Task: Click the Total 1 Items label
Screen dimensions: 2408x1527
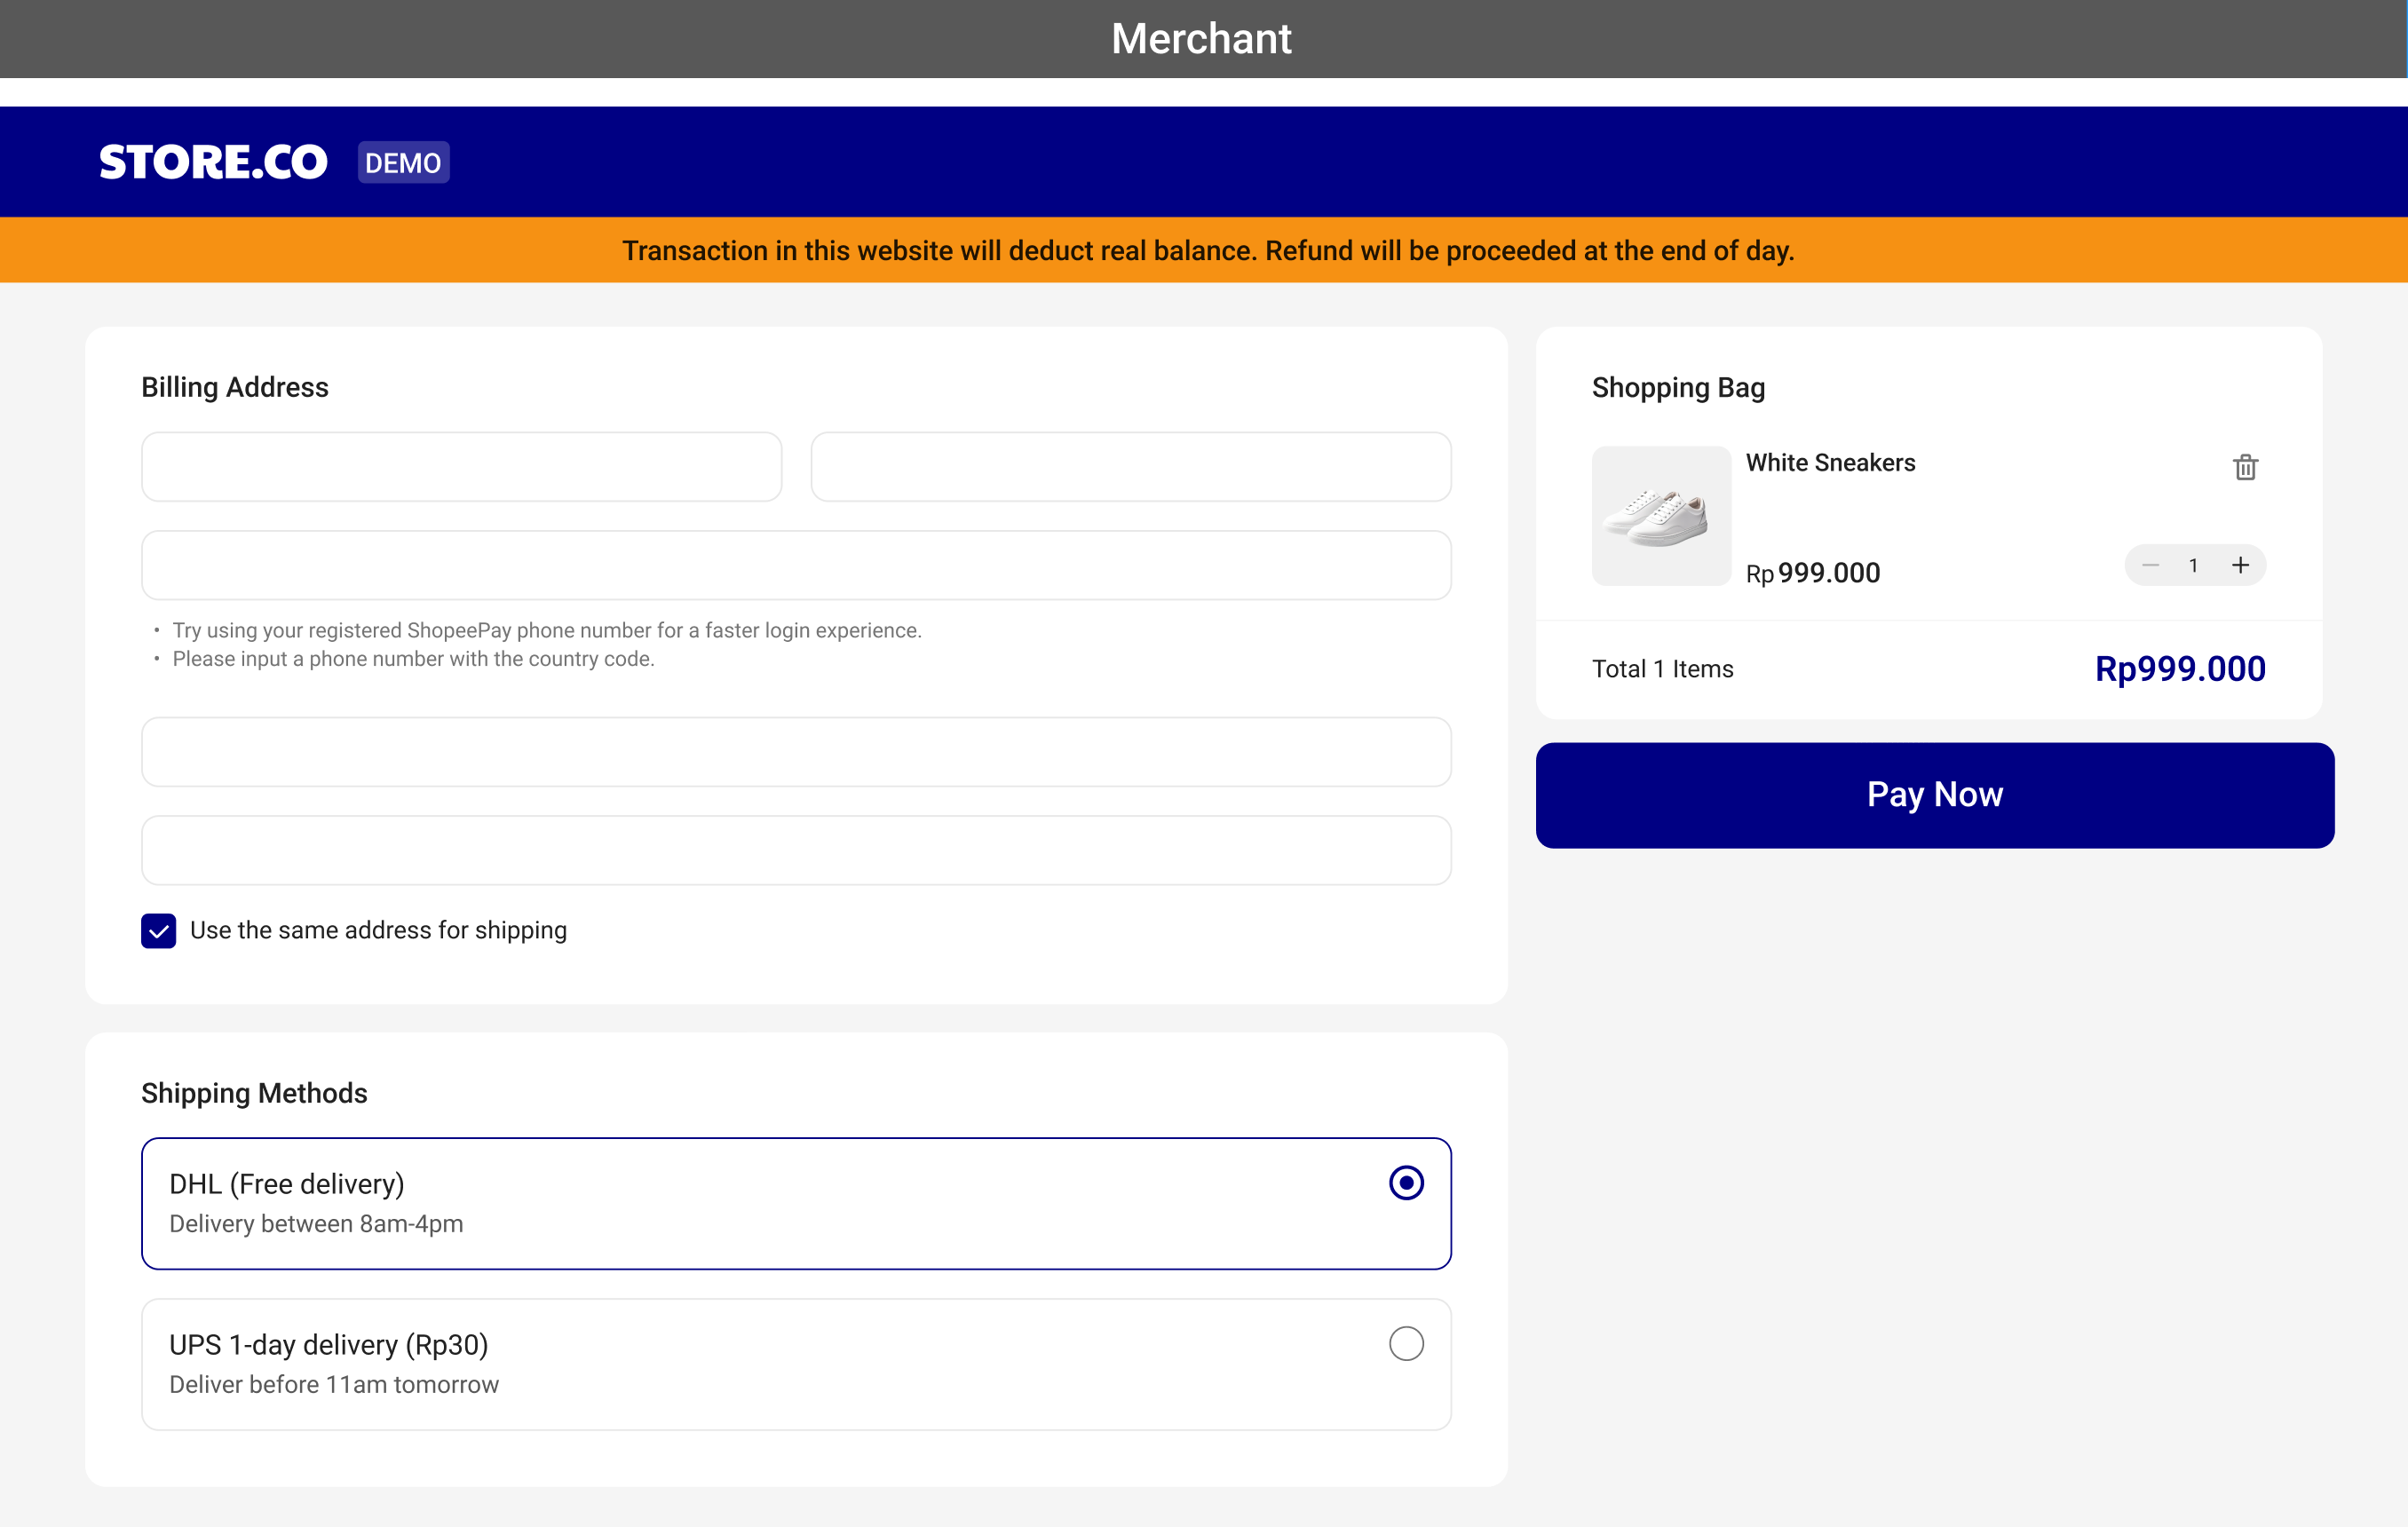Action: coord(1662,668)
